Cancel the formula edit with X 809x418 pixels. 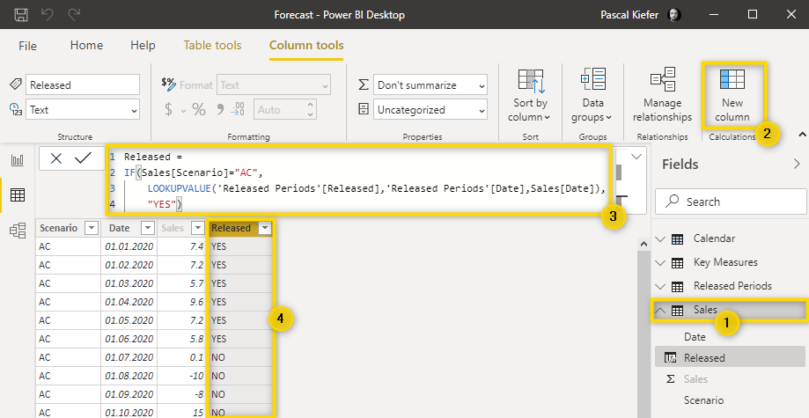tap(56, 158)
